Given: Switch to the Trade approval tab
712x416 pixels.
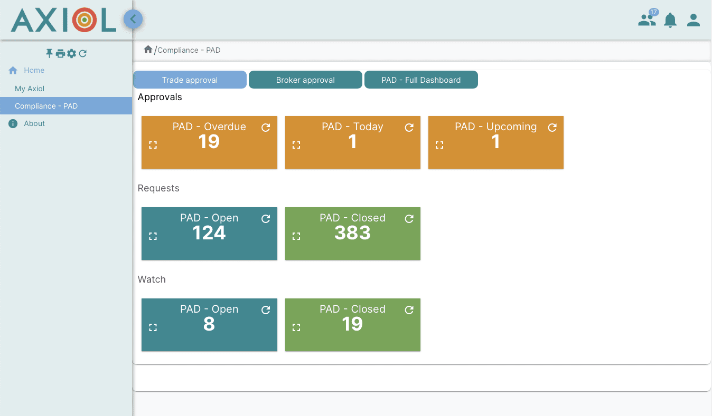Looking at the screenshot, I should tap(190, 80).
